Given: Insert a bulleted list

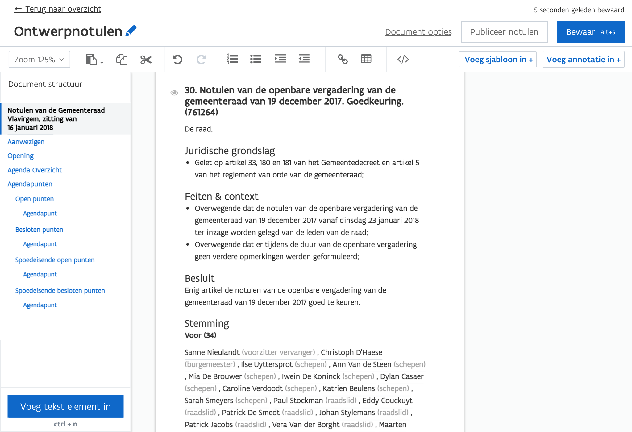Looking at the screenshot, I should click(256, 59).
